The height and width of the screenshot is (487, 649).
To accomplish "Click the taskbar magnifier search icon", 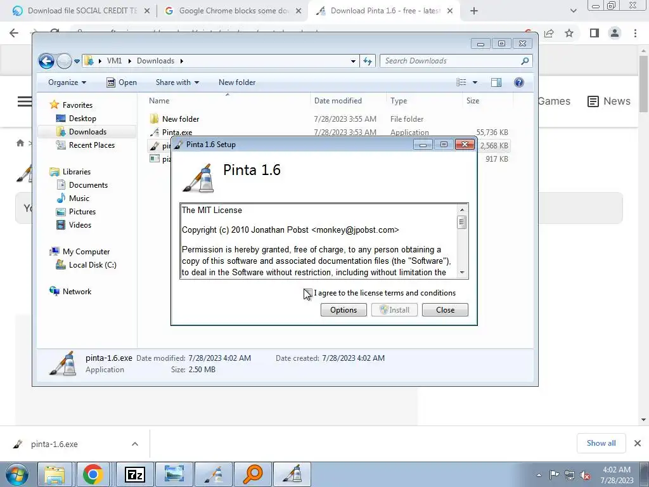I will [x=252, y=474].
